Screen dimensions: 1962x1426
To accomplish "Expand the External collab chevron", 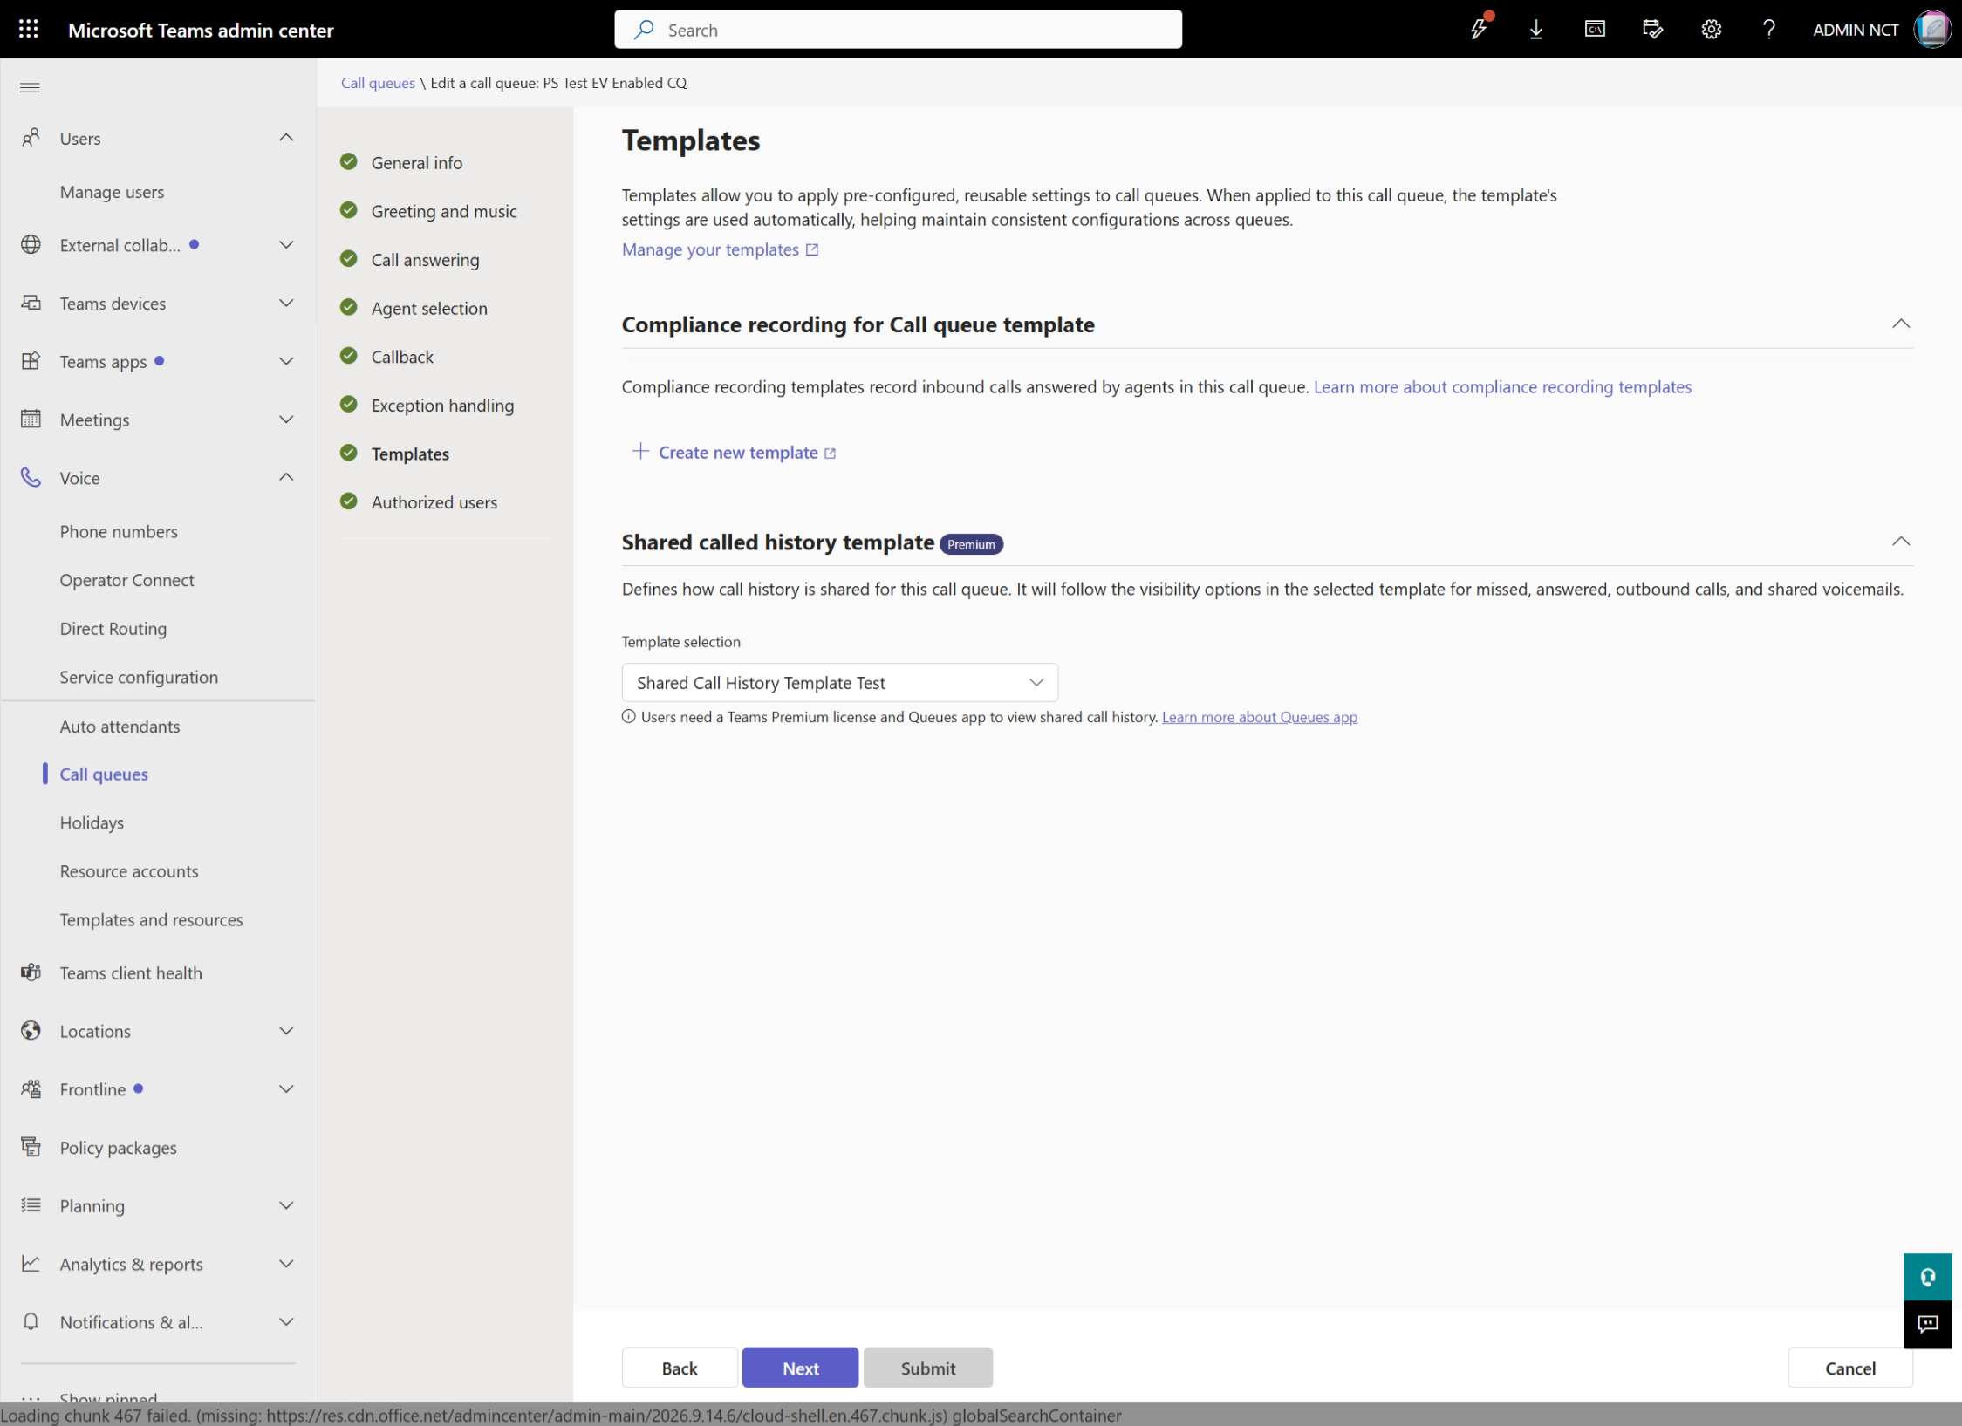I will coord(286,245).
